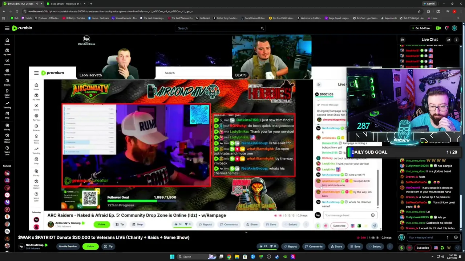Screen dimensions: 465x261
Task: Open the Rumble profile avatar menu
Action: point(454,28)
